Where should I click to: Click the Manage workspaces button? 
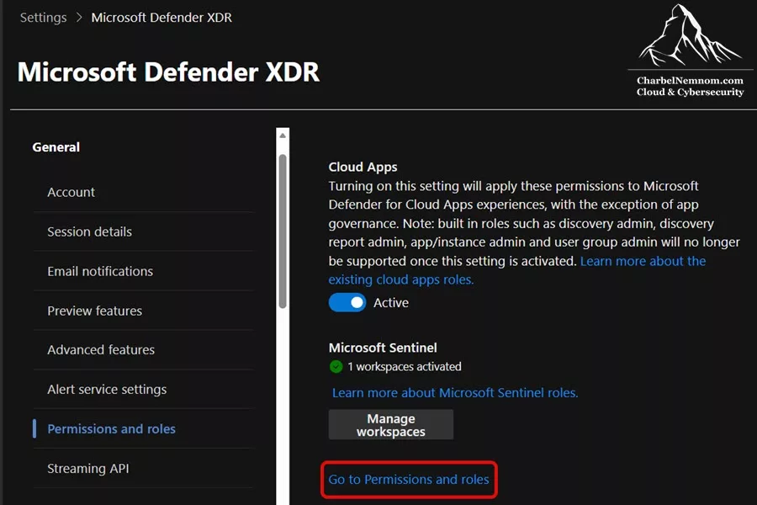coord(391,425)
